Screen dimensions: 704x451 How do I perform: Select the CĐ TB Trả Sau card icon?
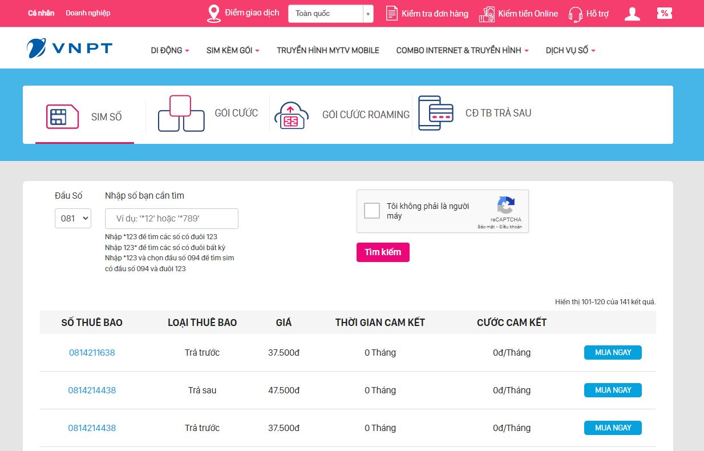[435, 113]
